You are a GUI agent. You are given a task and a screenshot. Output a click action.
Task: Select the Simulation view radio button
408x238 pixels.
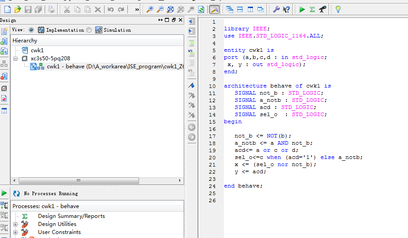[89, 30]
